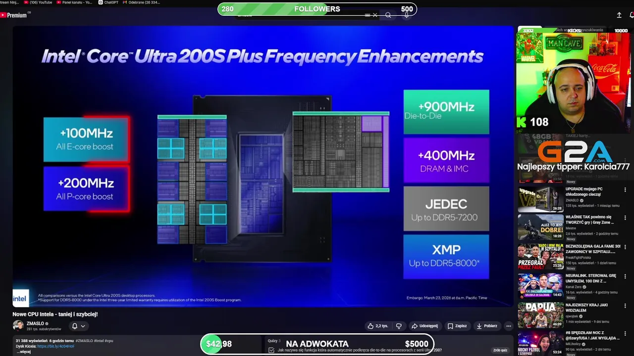Open 'BEZWZGLĘDNA GALA FAME 30' thumbnail
Image resolution: width=634 pixels, height=356 pixels.
coord(540,257)
